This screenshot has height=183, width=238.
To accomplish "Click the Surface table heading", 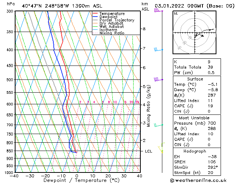I will pos(195,79).
